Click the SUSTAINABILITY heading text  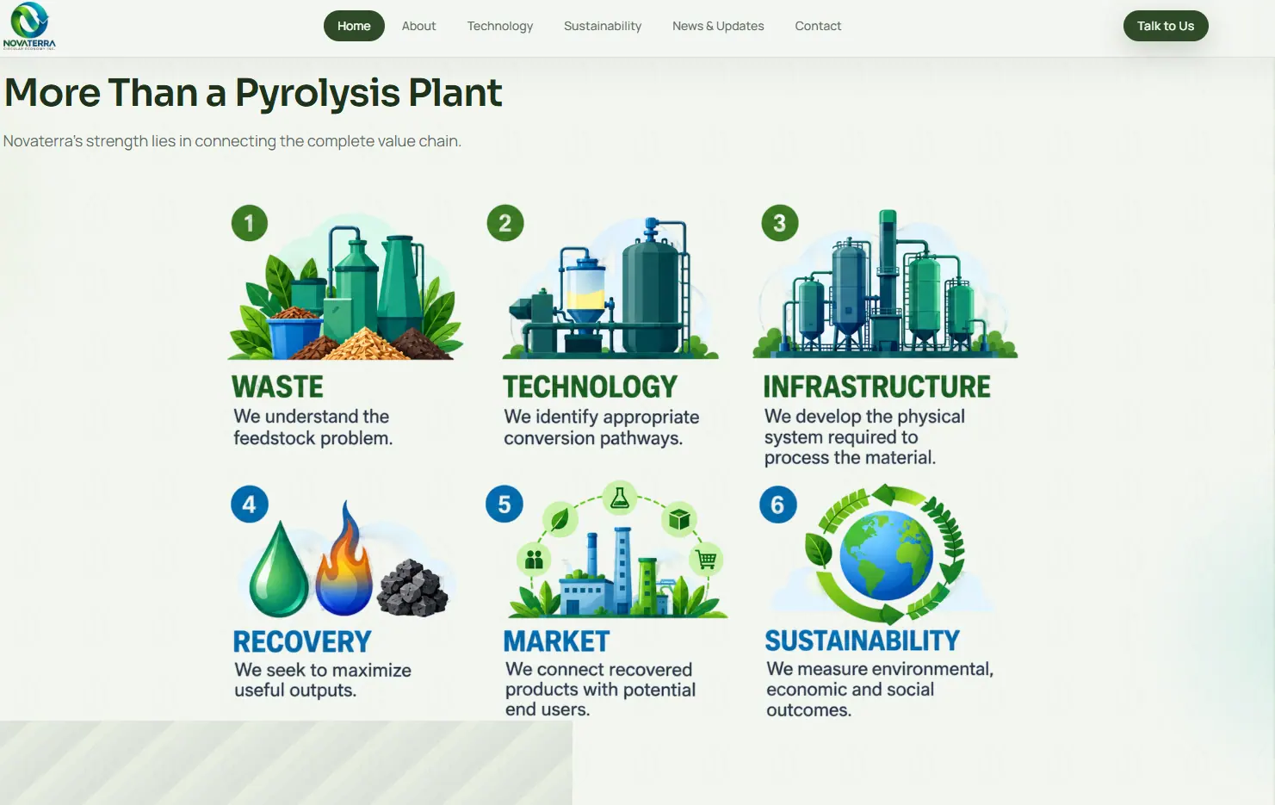[863, 641]
